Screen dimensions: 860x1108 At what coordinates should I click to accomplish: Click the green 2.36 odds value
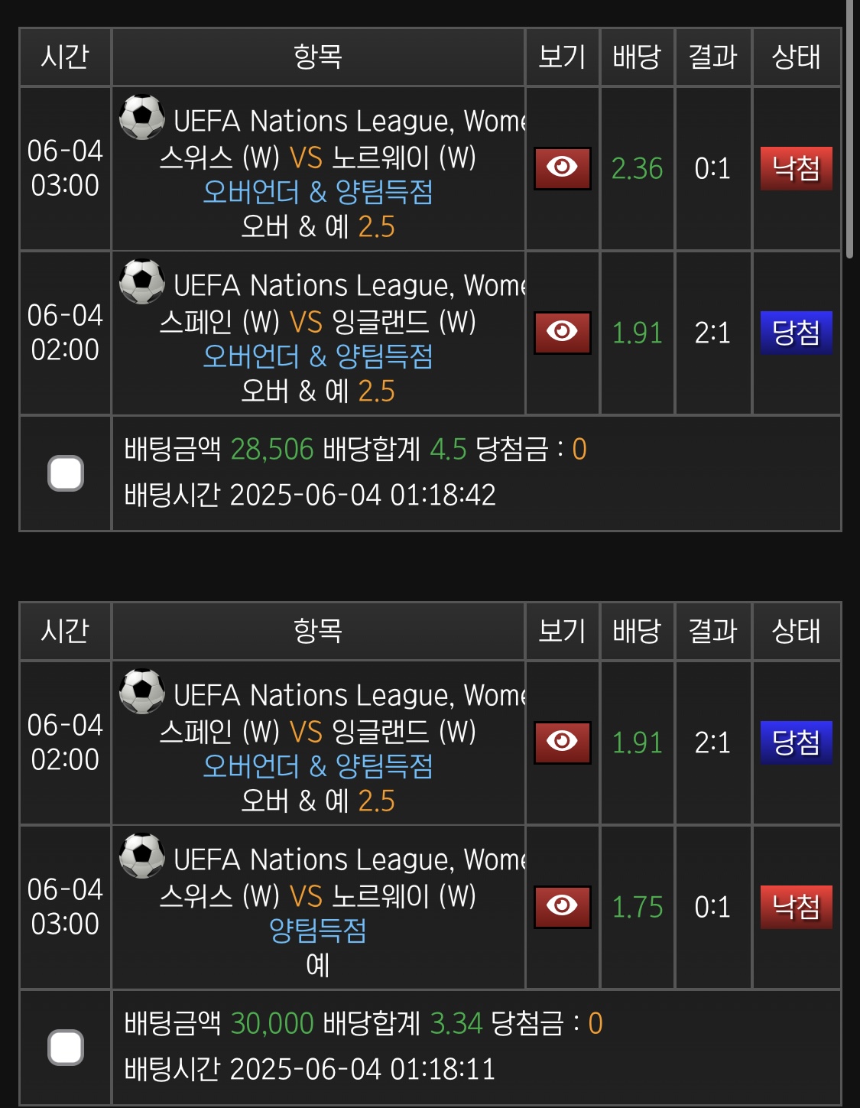pyautogui.click(x=637, y=168)
